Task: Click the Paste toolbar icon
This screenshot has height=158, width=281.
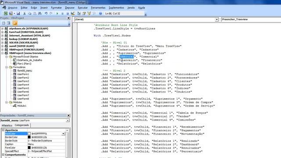Action: click(x=35, y=14)
